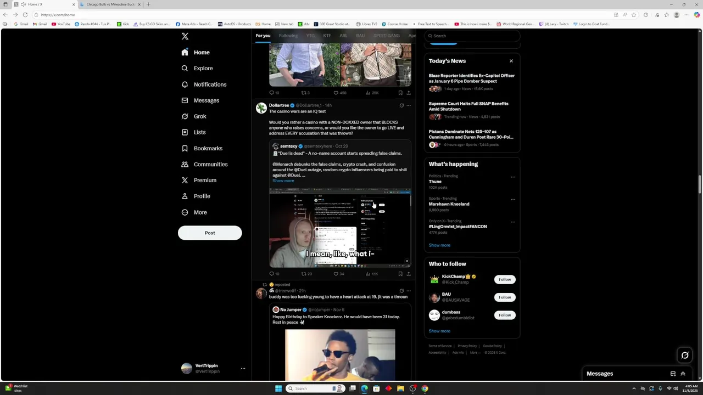703x395 pixels.
Task: Open Premium in the sidebar
Action: (x=199, y=180)
